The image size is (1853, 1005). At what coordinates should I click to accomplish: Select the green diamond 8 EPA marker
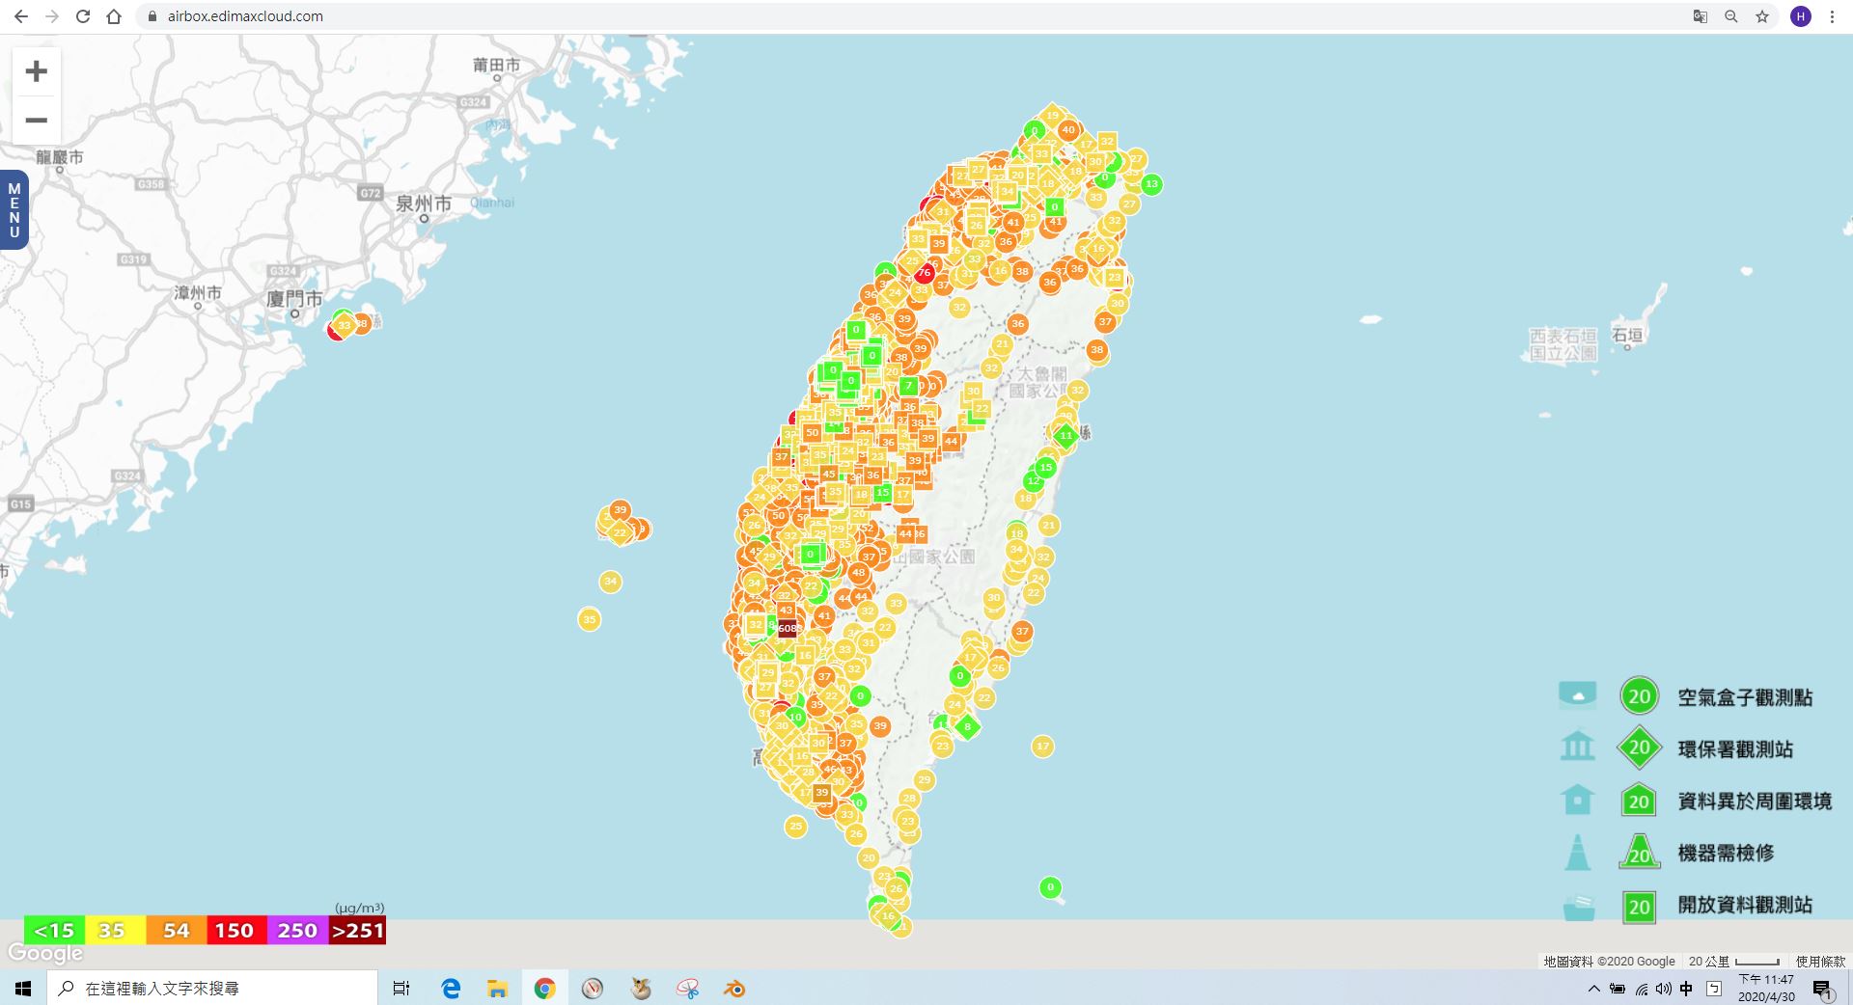[967, 727]
